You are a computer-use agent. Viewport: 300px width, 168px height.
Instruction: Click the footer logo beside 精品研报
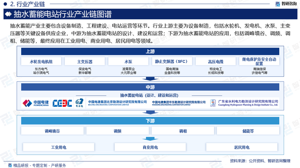pyautogui.click(x=10, y=165)
